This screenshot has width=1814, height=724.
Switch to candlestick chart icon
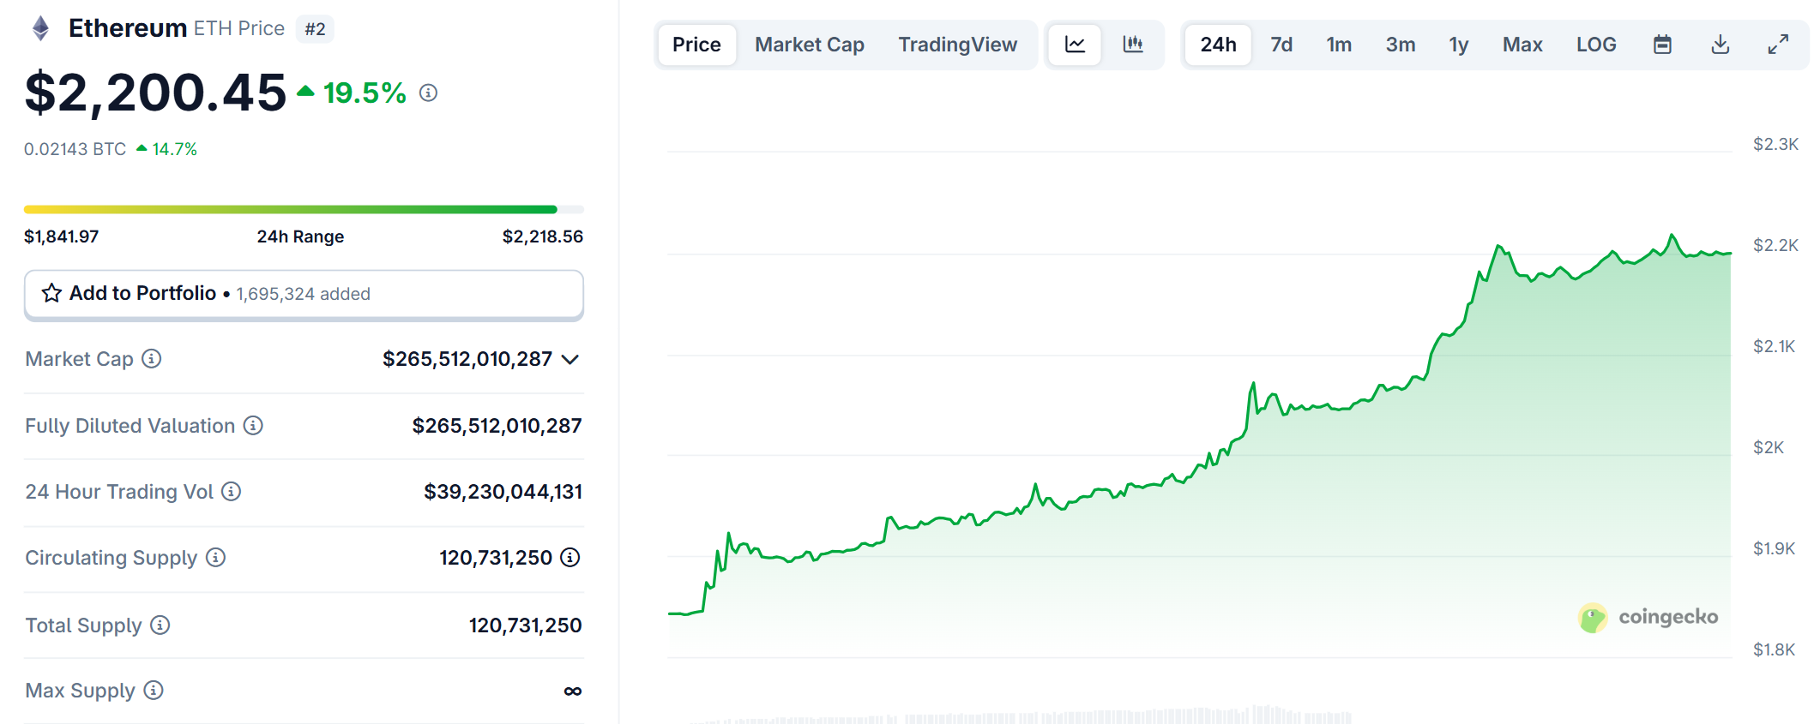click(1133, 45)
